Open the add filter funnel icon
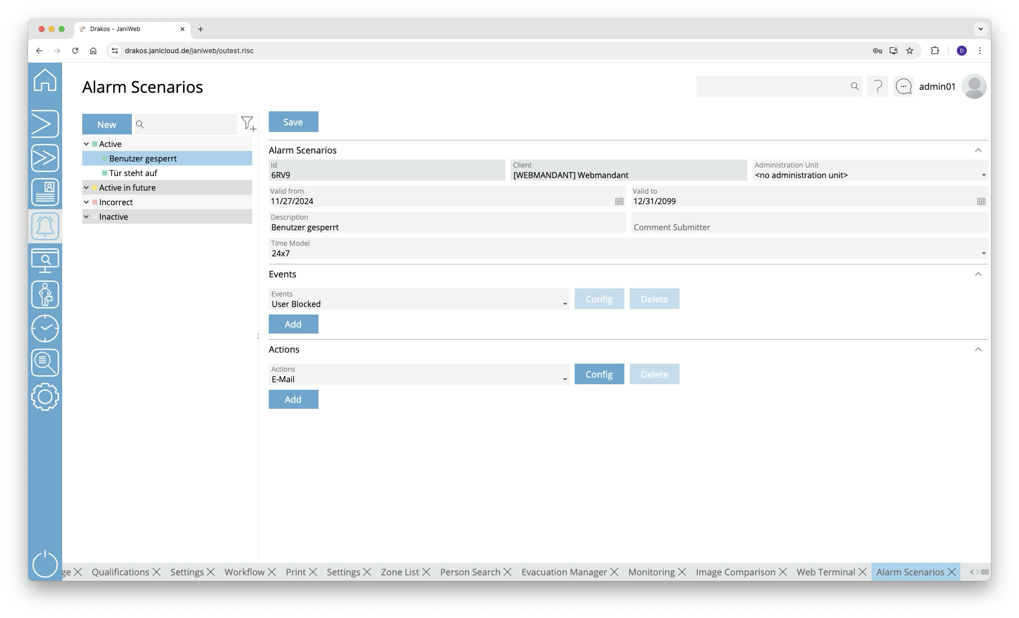 (x=248, y=124)
